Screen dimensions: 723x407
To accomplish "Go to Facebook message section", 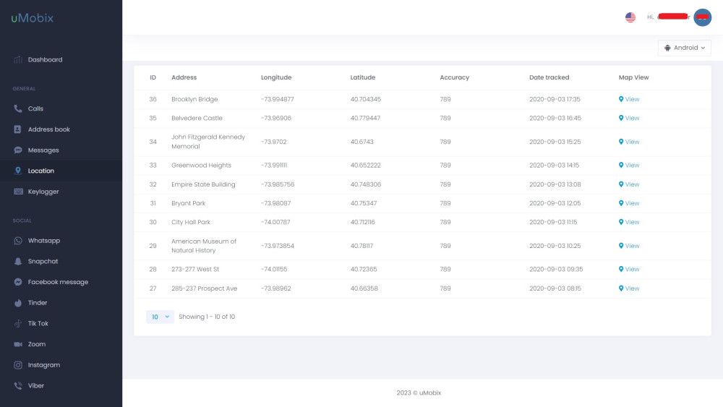I will 58,282.
